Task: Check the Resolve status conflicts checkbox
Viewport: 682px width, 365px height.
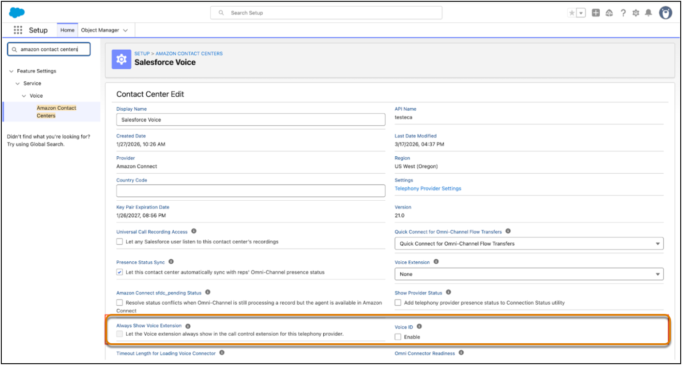Action: click(120, 302)
